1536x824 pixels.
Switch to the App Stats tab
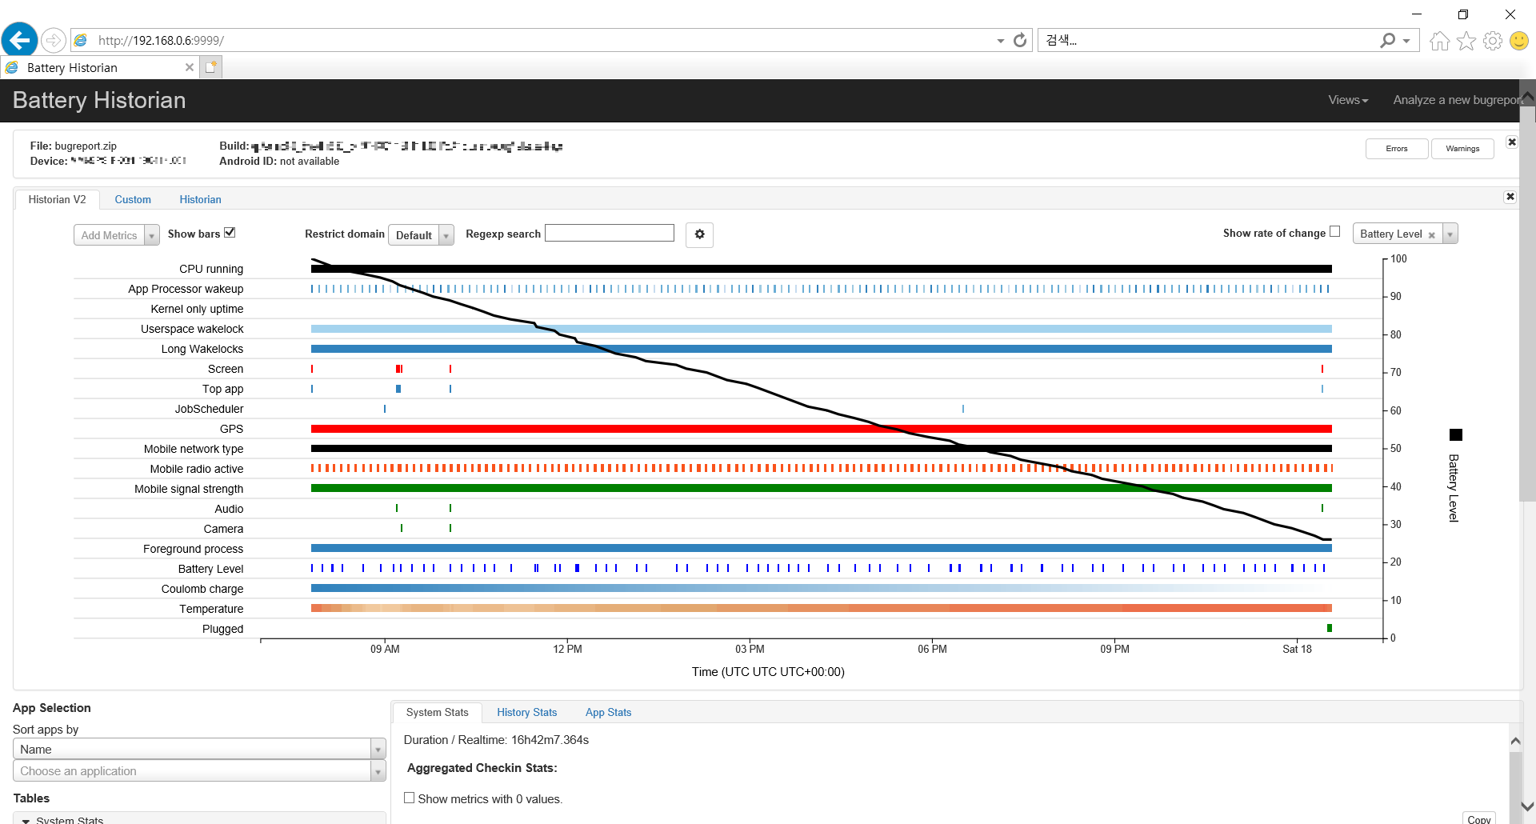[x=608, y=712]
